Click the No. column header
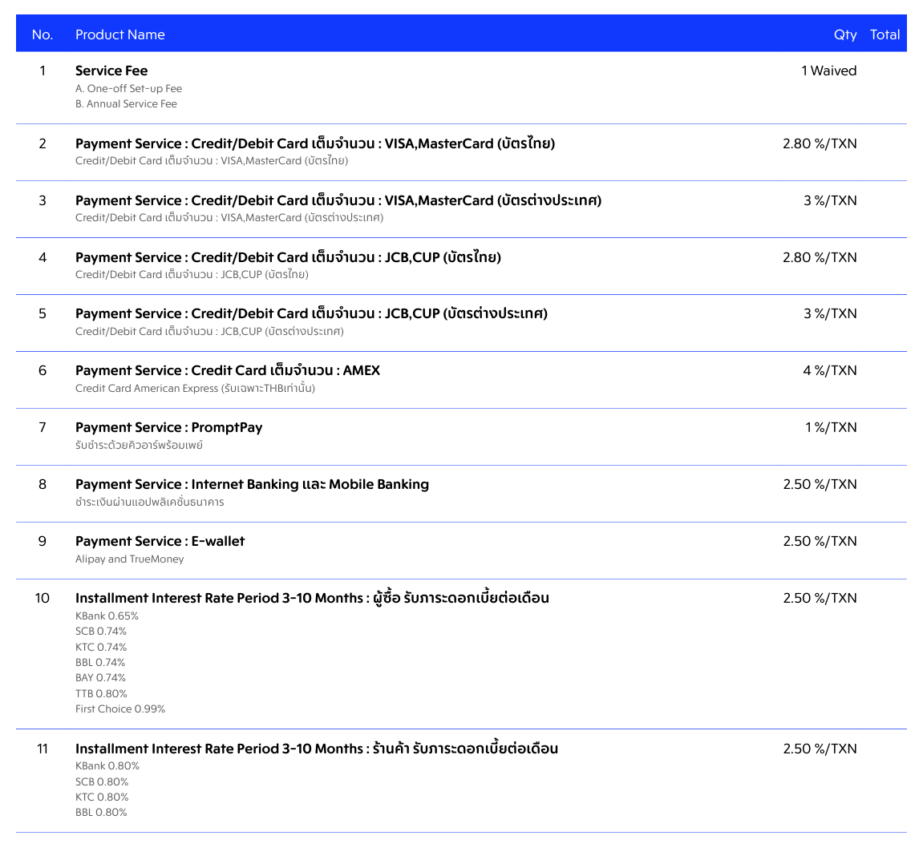Image resolution: width=923 pixels, height=864 pixels. coord(43,34)
